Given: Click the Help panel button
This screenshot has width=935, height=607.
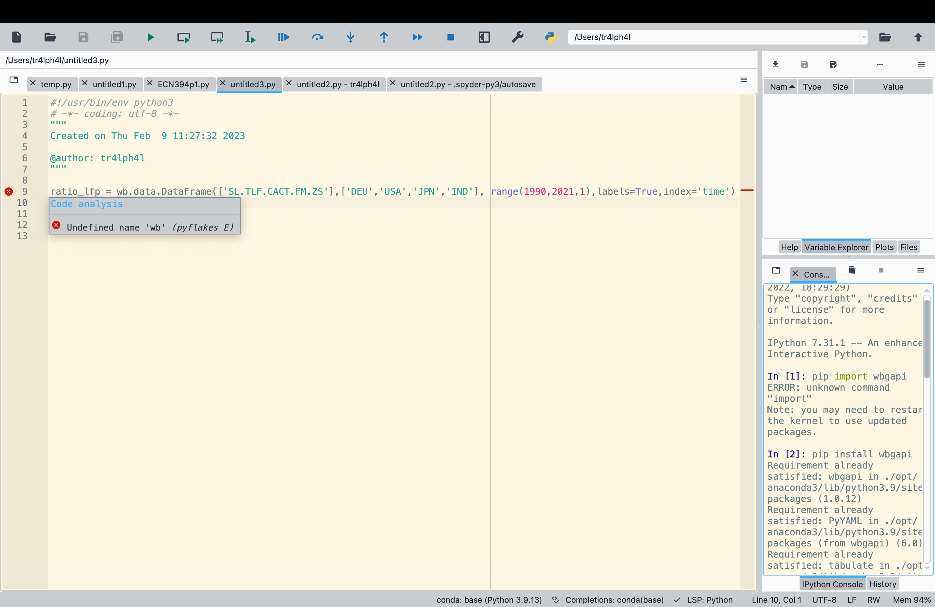Looking at the screenshot, I should click(788, 247).
